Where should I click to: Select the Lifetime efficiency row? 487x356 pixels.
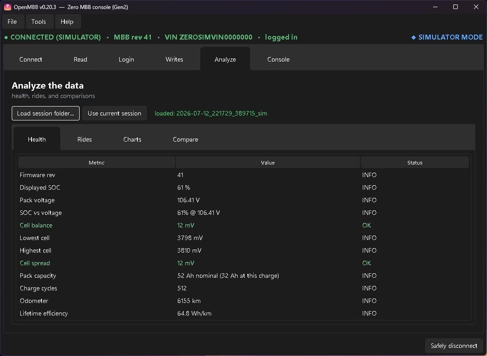pos(243,313)
